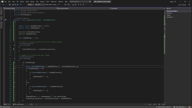Screen dimensions: 192x108
Task: Click the Save All toolbar icon
Action: (17, 5)
